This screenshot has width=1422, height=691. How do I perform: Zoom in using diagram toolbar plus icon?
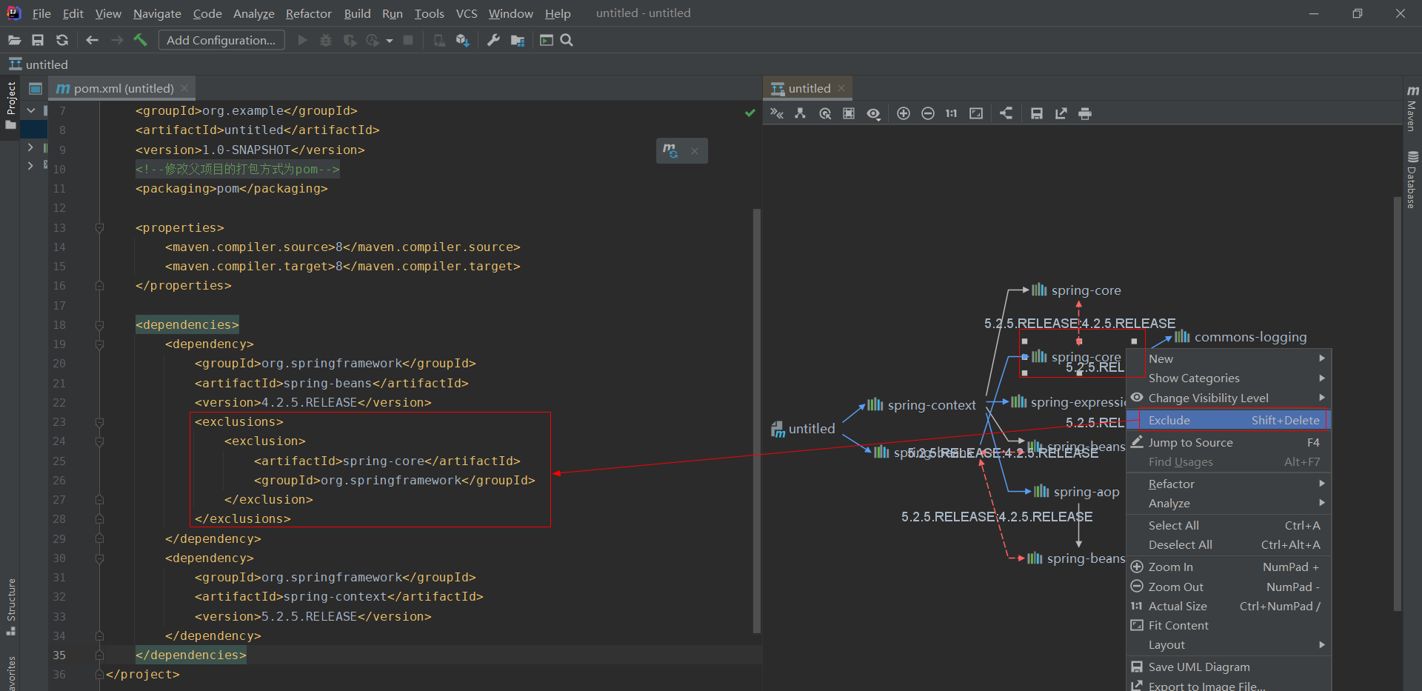coord(904,113)
